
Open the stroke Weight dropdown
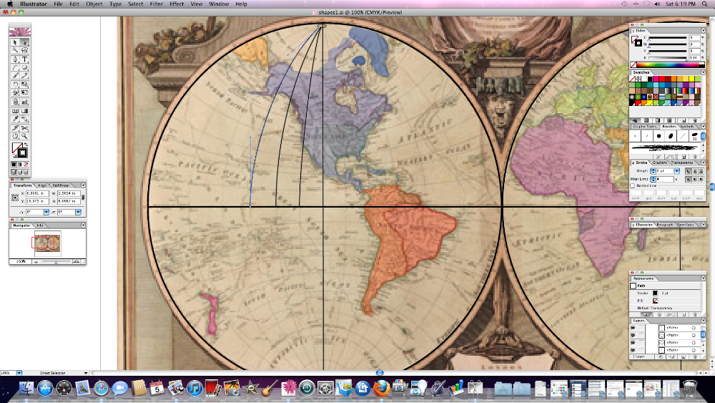(676, 171)
